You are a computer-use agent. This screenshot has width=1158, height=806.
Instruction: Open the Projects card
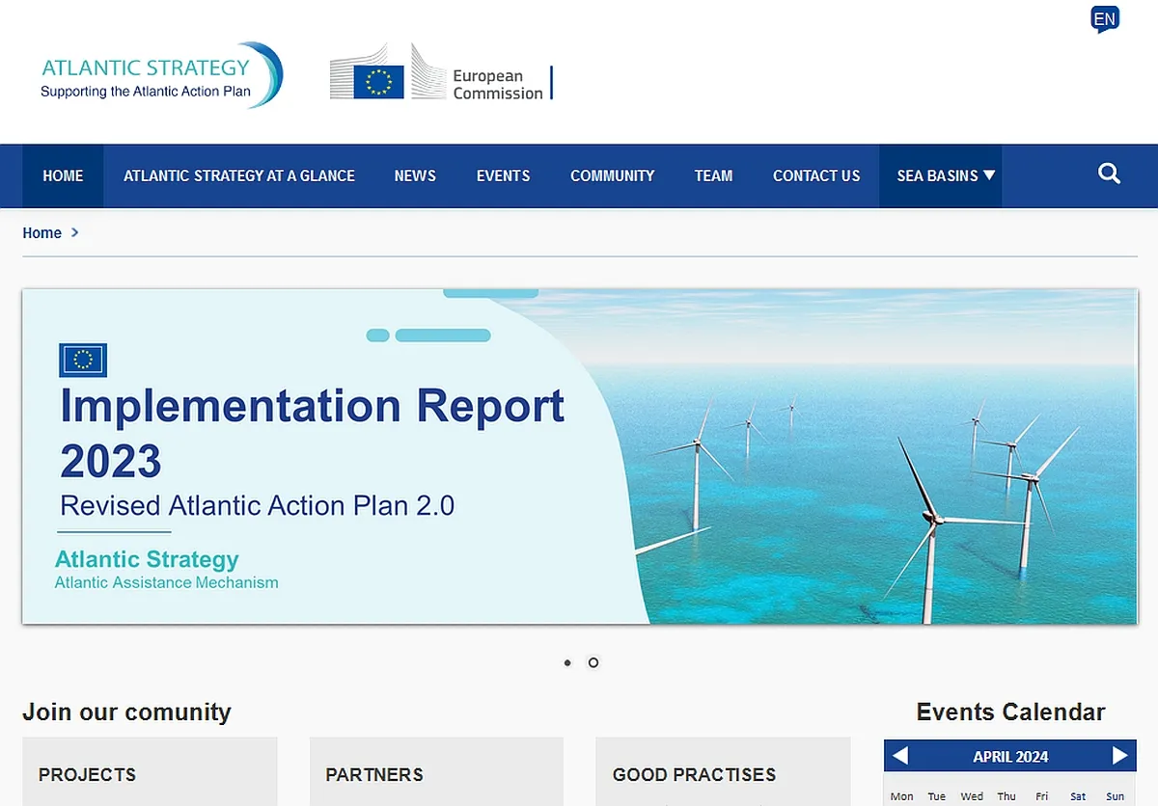point(150,772)
